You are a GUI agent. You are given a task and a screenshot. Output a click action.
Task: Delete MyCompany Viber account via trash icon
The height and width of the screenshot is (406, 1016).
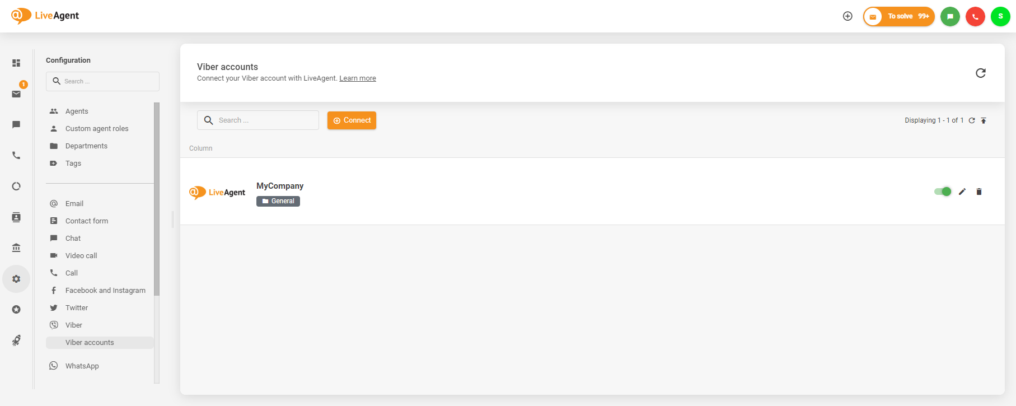(x=979, y=192)
